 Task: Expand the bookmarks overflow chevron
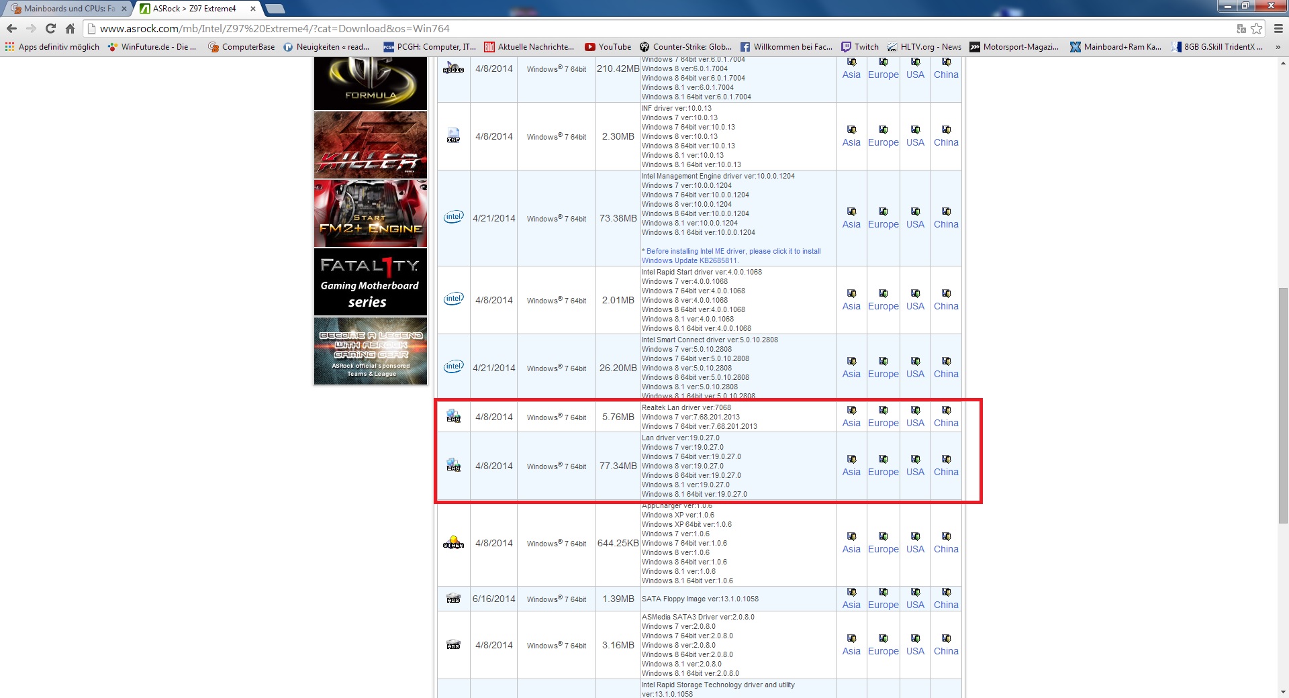pos(1278,47)
